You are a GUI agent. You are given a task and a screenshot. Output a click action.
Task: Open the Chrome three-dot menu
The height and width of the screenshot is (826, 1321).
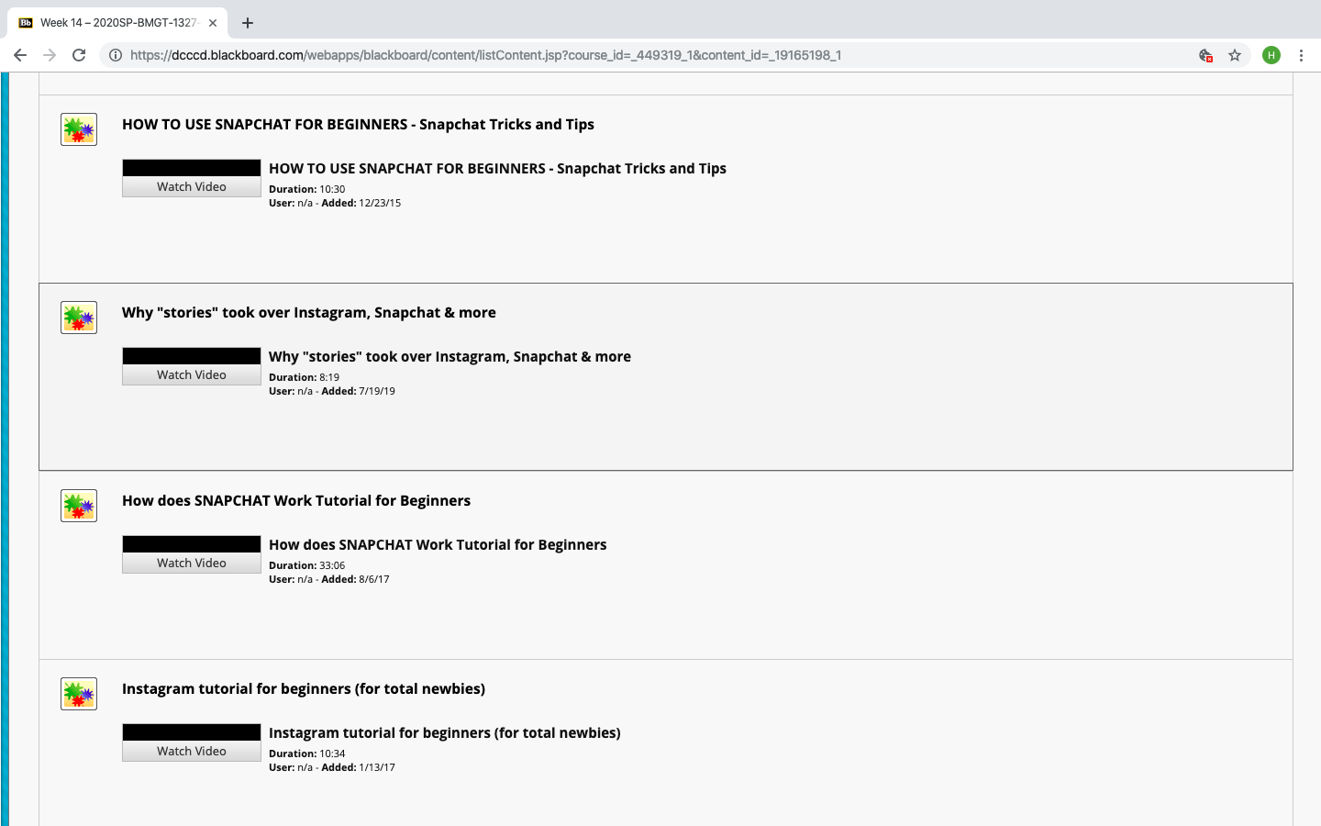[1301, 55]
